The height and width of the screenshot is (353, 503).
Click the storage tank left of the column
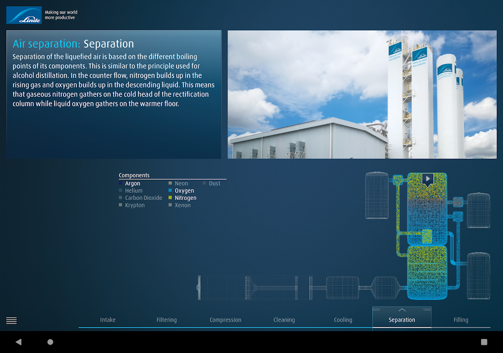tap(377, 195)
